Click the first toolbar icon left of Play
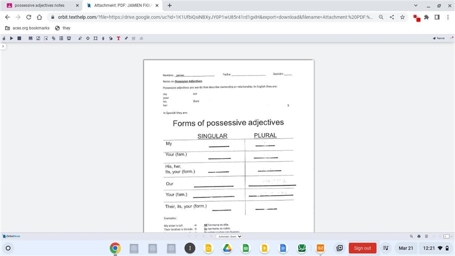The image size is (455, 256). 4,38
